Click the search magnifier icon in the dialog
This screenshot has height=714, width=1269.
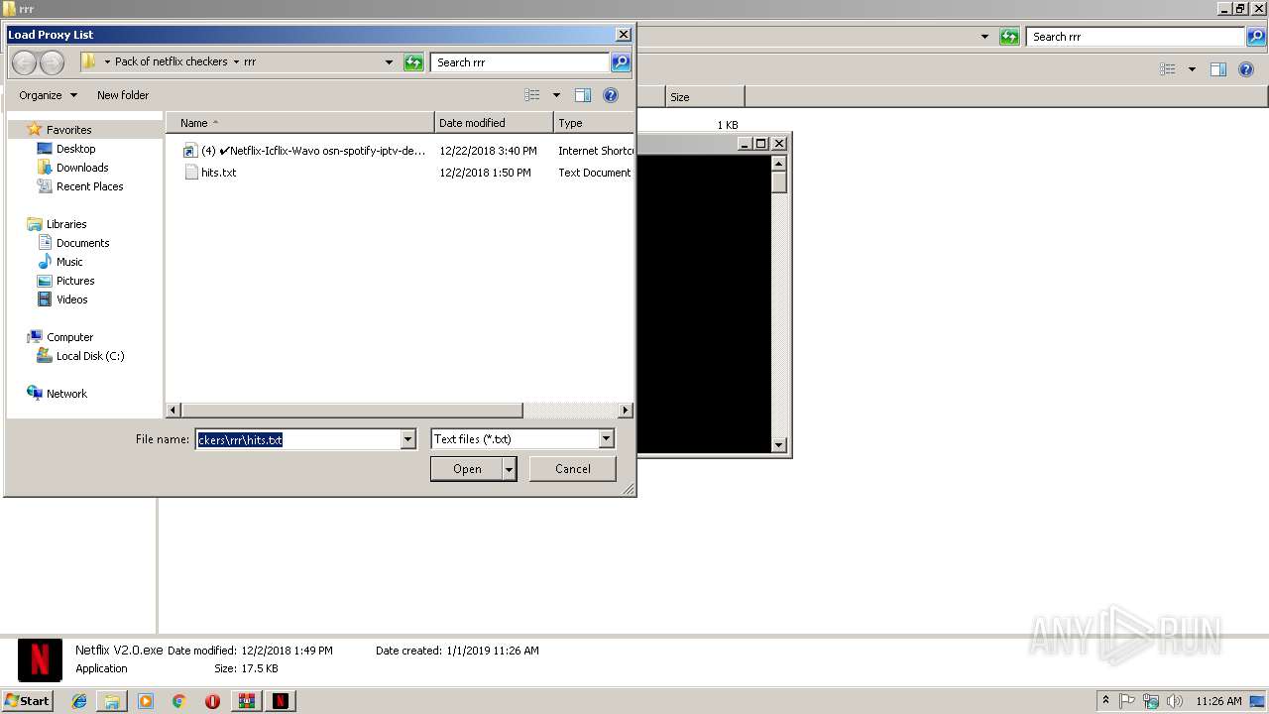[x=621, y=62]
